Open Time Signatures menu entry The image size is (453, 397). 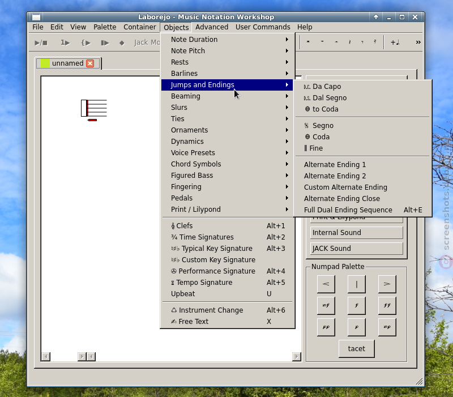[228, 237]
